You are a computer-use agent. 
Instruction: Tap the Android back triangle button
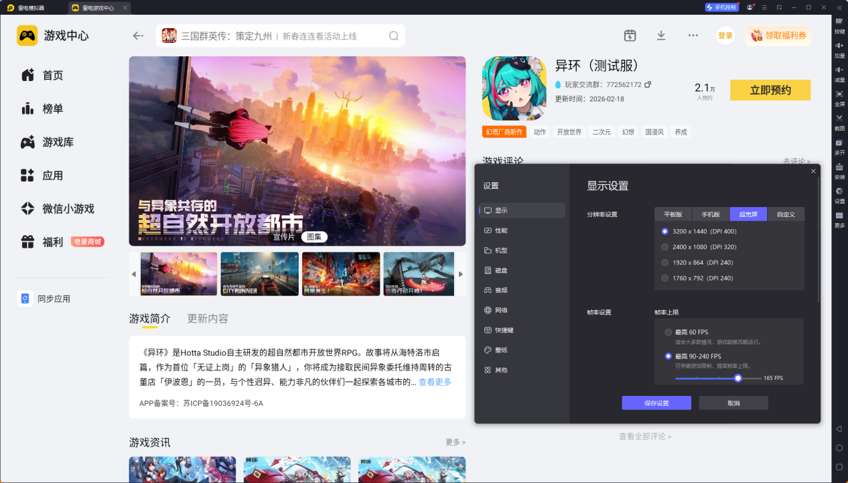[x=839, y=428]
